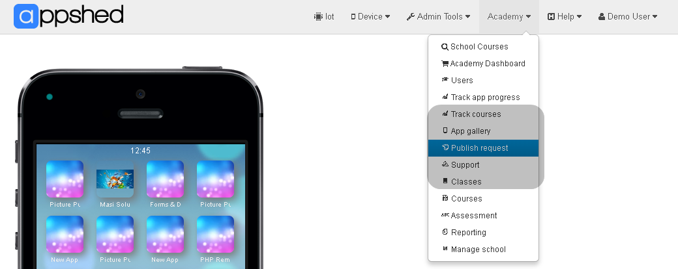Open Track courses menu entry

483,114
